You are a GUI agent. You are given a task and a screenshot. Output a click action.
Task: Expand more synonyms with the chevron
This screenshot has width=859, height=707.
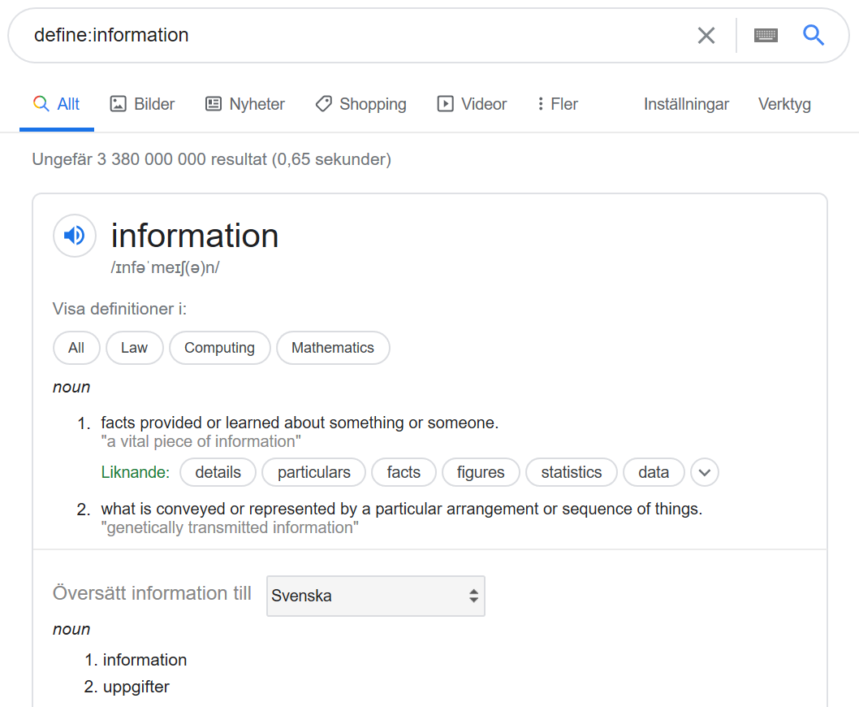coord(705,472)
